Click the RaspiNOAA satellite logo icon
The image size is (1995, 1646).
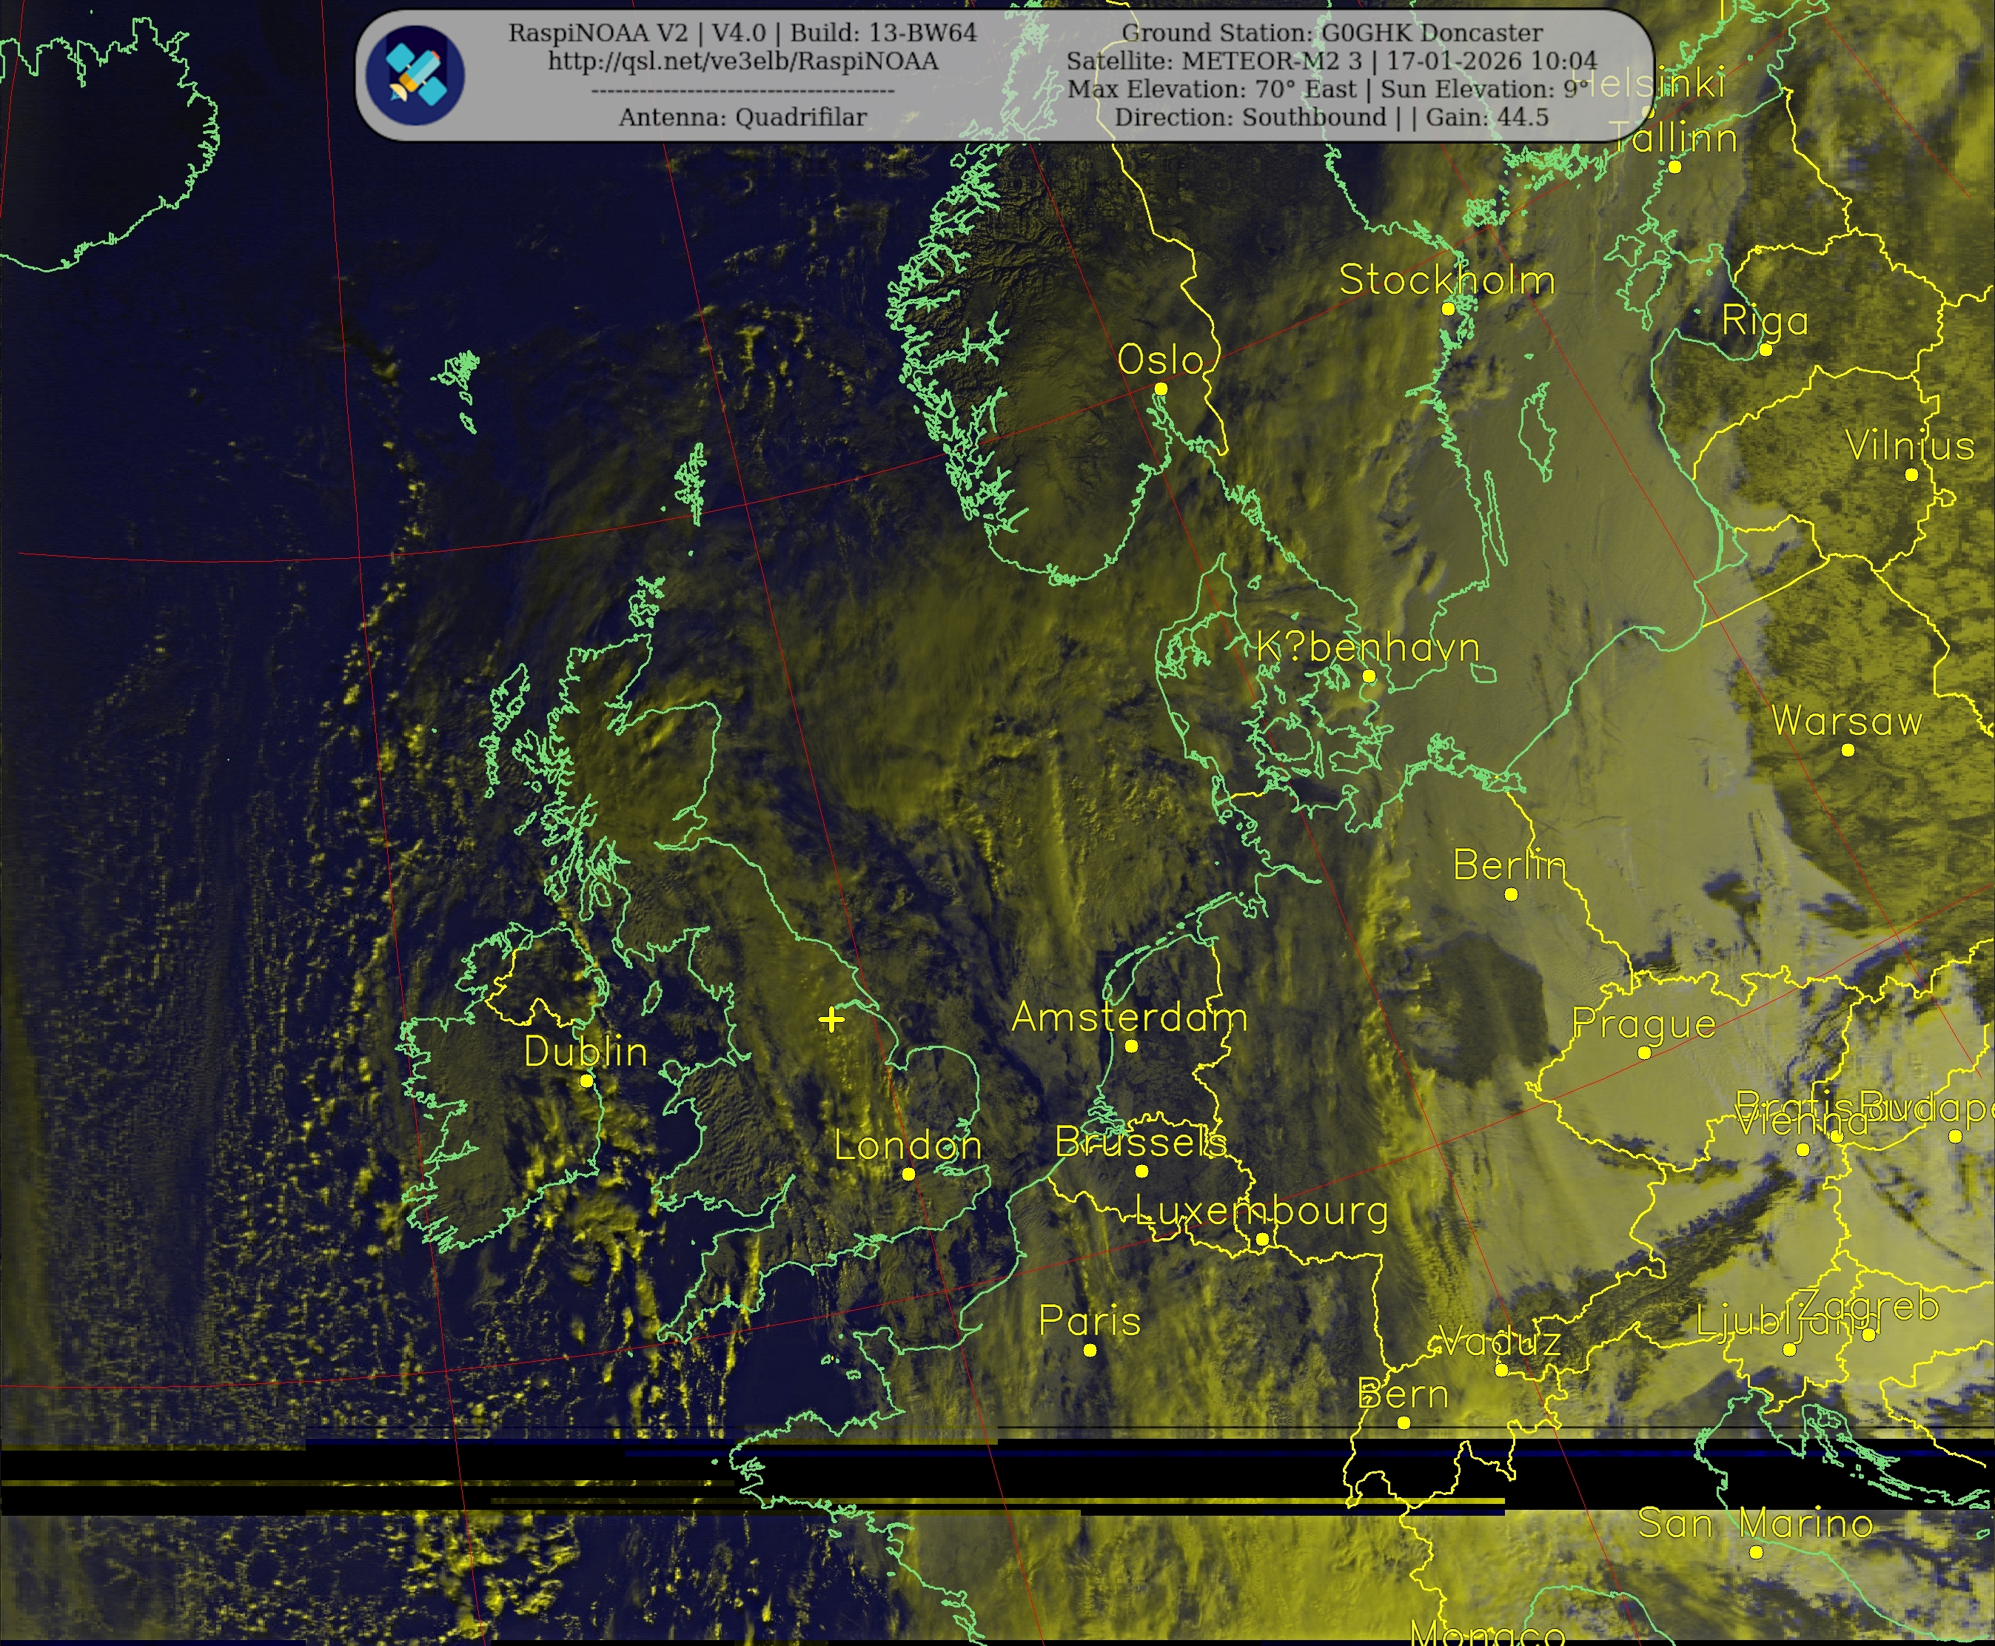[x=415, y=75]
